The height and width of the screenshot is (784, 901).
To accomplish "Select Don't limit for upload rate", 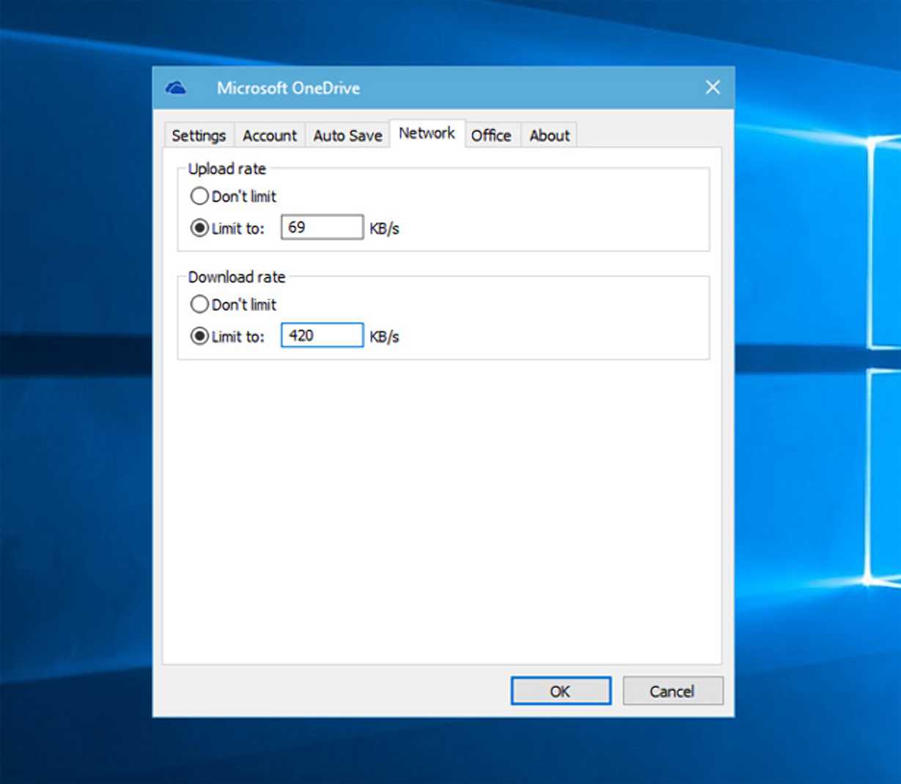I will point(199,197).
